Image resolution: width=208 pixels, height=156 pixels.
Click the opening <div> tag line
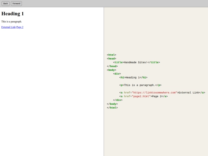coord(117,74)
